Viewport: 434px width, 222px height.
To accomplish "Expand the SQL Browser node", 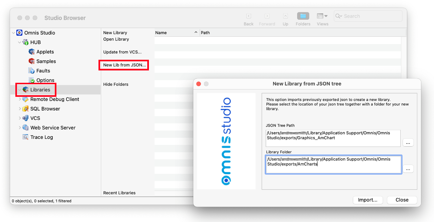I will pos(20,109).
